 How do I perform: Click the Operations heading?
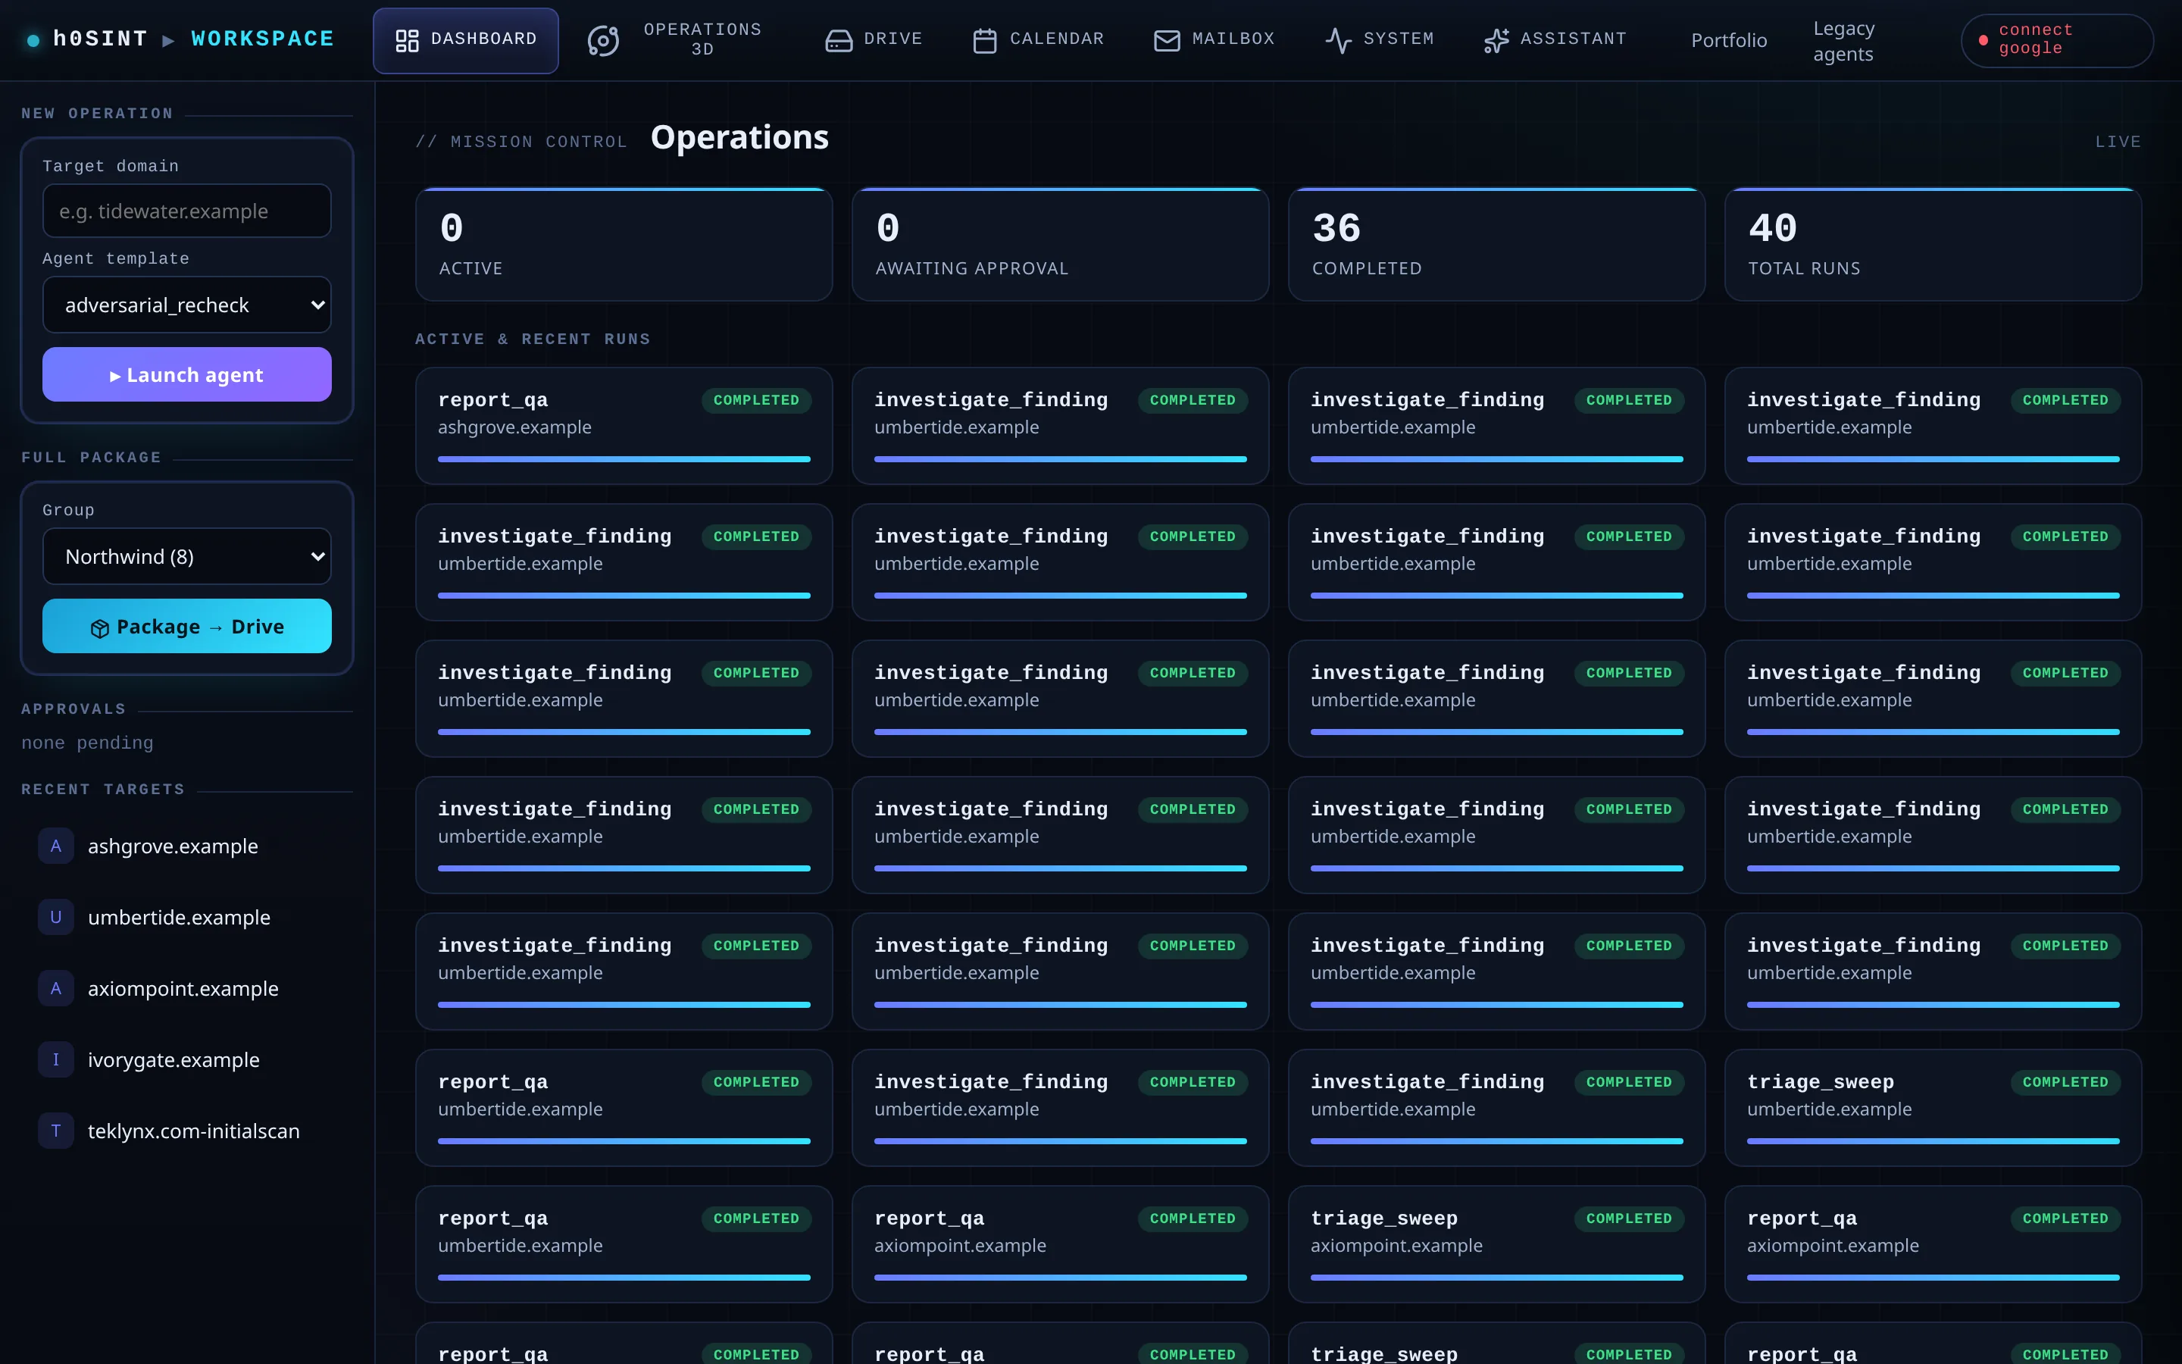(739, 137)
